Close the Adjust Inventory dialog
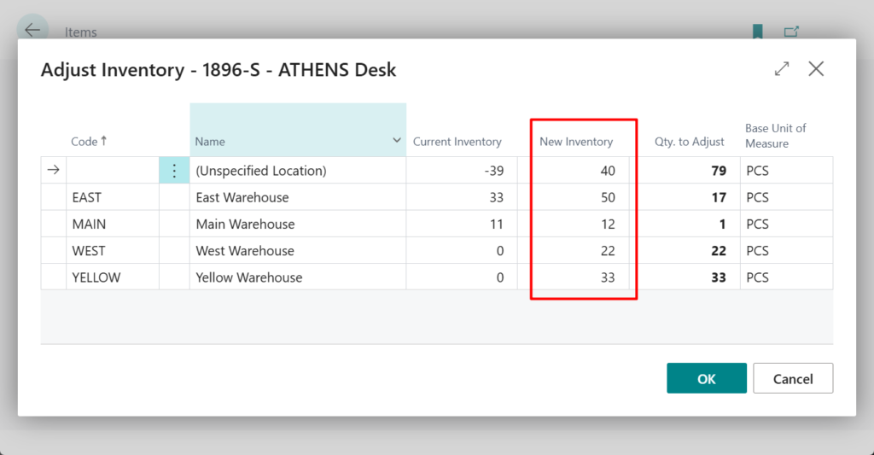 click(816, 69)
